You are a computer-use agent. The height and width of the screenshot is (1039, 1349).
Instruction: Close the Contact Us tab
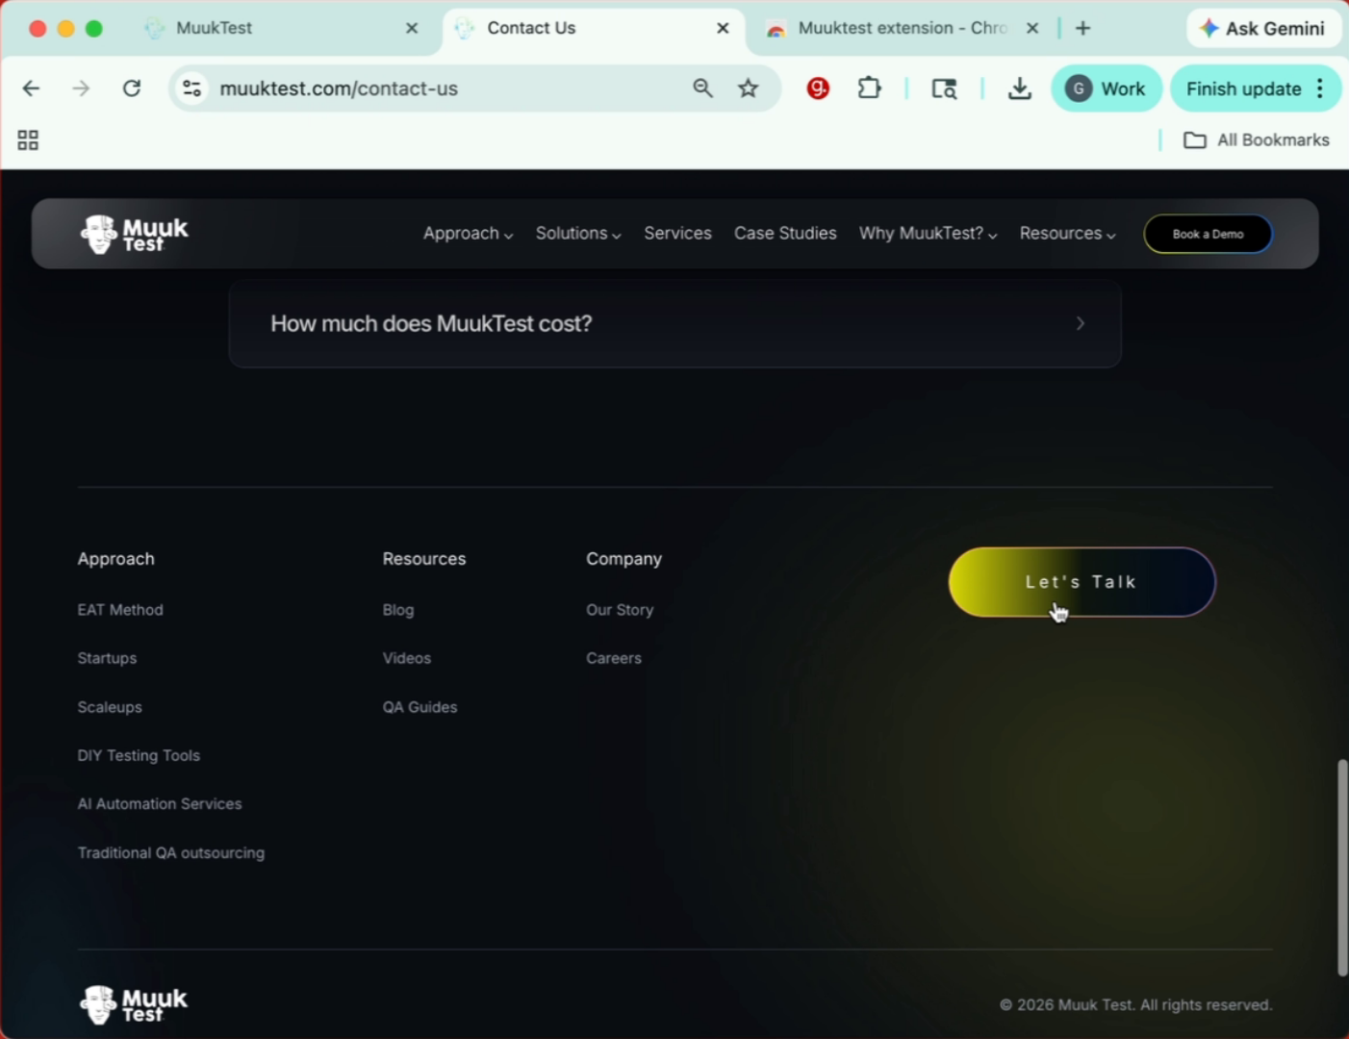pyautogui.click(x=723, y=28)
